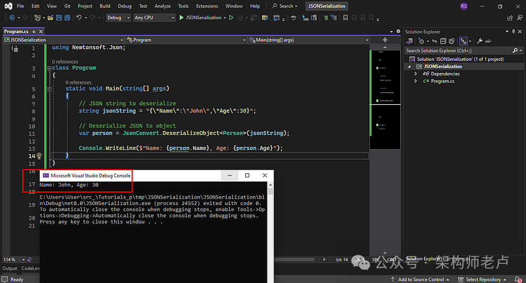The height and width of the screenshot is (283, 526).
Task: Open the JSONSerialization project scope dropdown
Action: (64, 40)
